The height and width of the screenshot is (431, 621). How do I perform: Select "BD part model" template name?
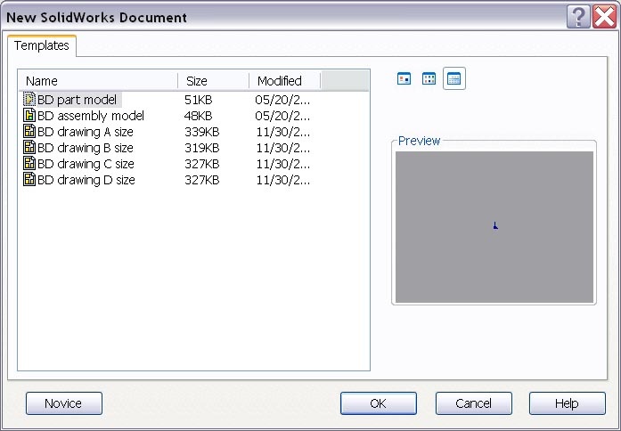click(x=78, y=100)
